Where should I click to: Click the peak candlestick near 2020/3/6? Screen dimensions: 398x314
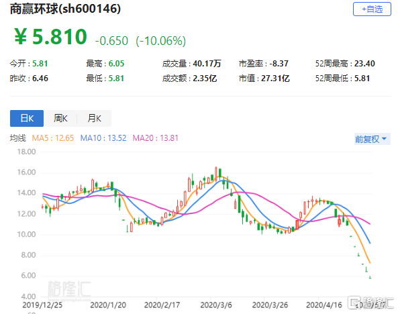click(x=216, y=174)
